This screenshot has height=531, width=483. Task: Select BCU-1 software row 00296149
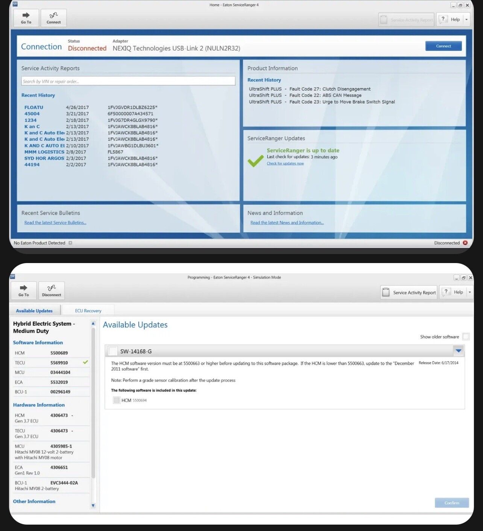coord(52,392)
